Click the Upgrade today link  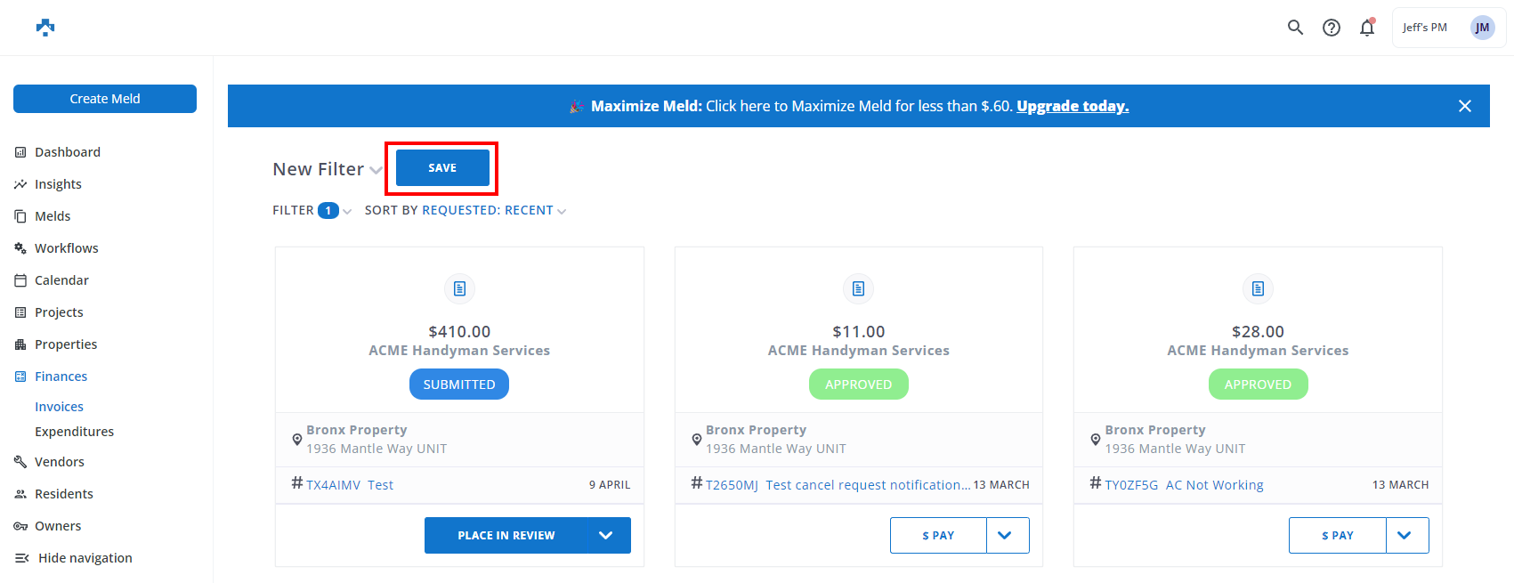click(x=1072, y=106)
